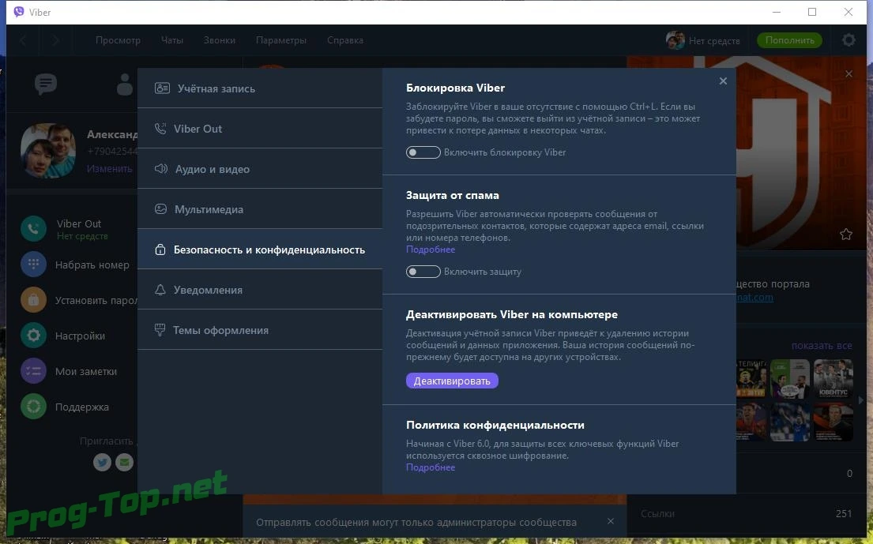Screen dimensions: 873x544
Task: Open the Чаты menu
Action: click(172, 40)
